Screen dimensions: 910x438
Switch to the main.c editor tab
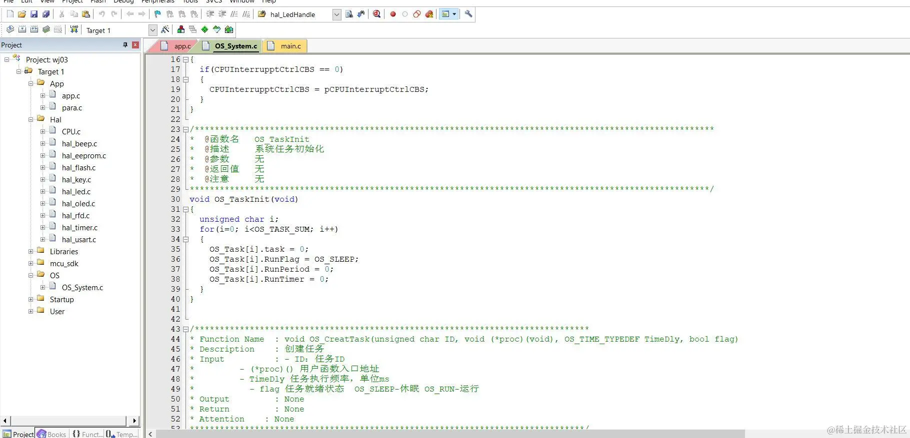point(285,46)
